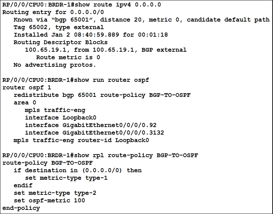The width and height of the screenshot is (273, 214).
Task: Click the 'Routing Descriptor Blocks' heading
Action: [x=61, y=42]
